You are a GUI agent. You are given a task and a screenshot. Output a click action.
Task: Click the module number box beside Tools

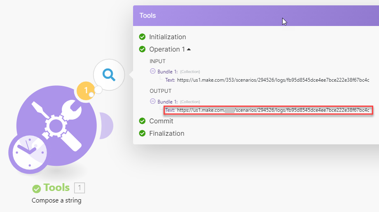pos(80,188)
